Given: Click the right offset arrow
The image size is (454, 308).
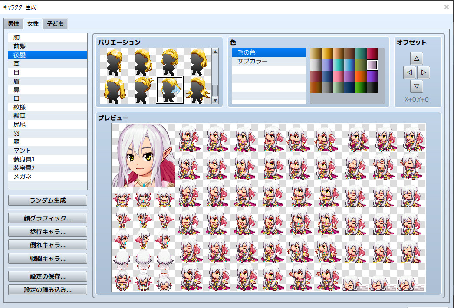Looking at the screenshot, I should click(x=423, y=72).
